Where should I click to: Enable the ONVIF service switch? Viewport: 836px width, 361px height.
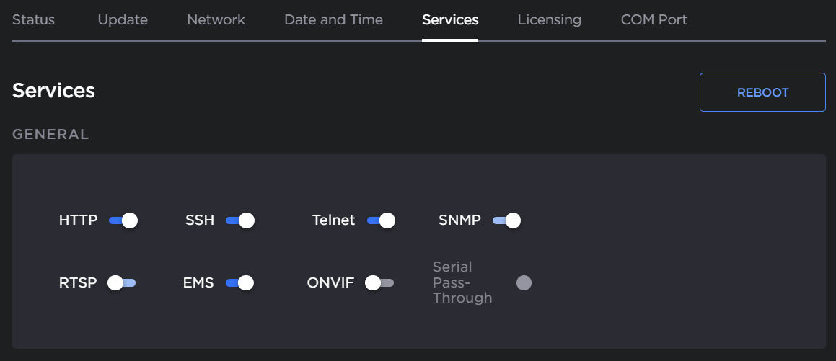pyautogui.click(x=379, y=283)
